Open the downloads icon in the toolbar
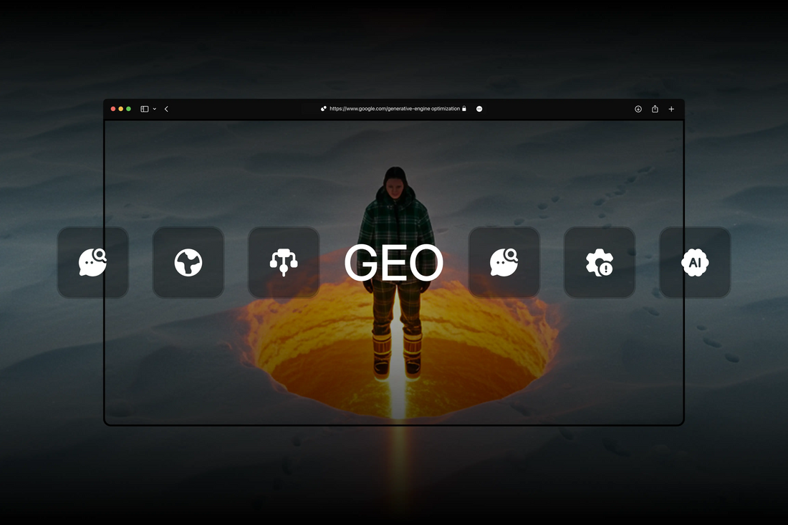The image size is (788, 525). click(x=638, y=109)
